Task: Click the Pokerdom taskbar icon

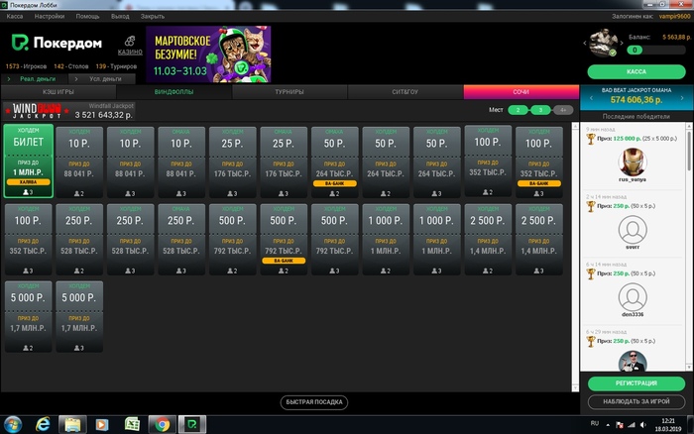Action: pyautogui.click(x=192, y=425)
